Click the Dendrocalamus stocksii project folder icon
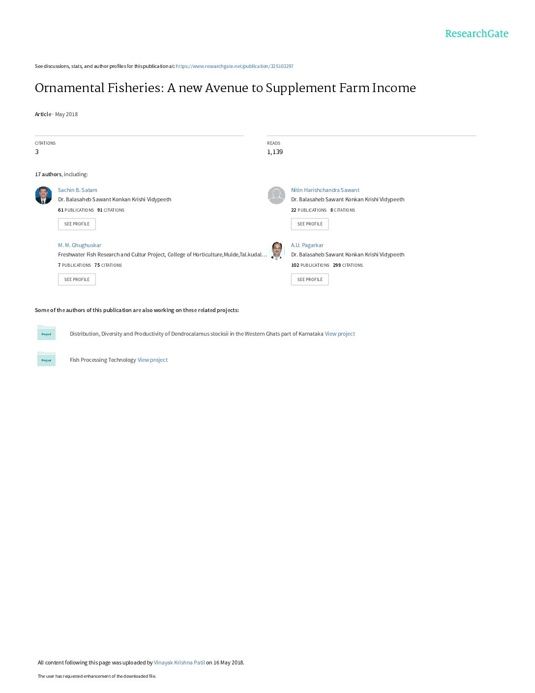535x693 pixels. [x=46, y=333]
